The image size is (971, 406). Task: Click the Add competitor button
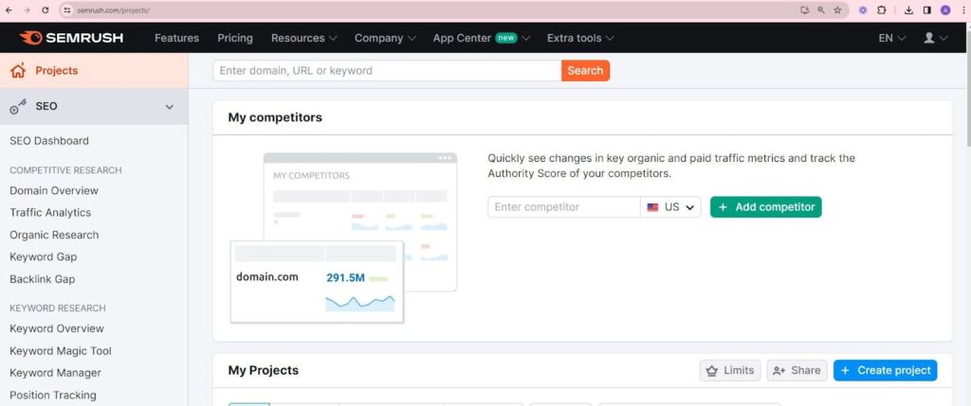766,207
